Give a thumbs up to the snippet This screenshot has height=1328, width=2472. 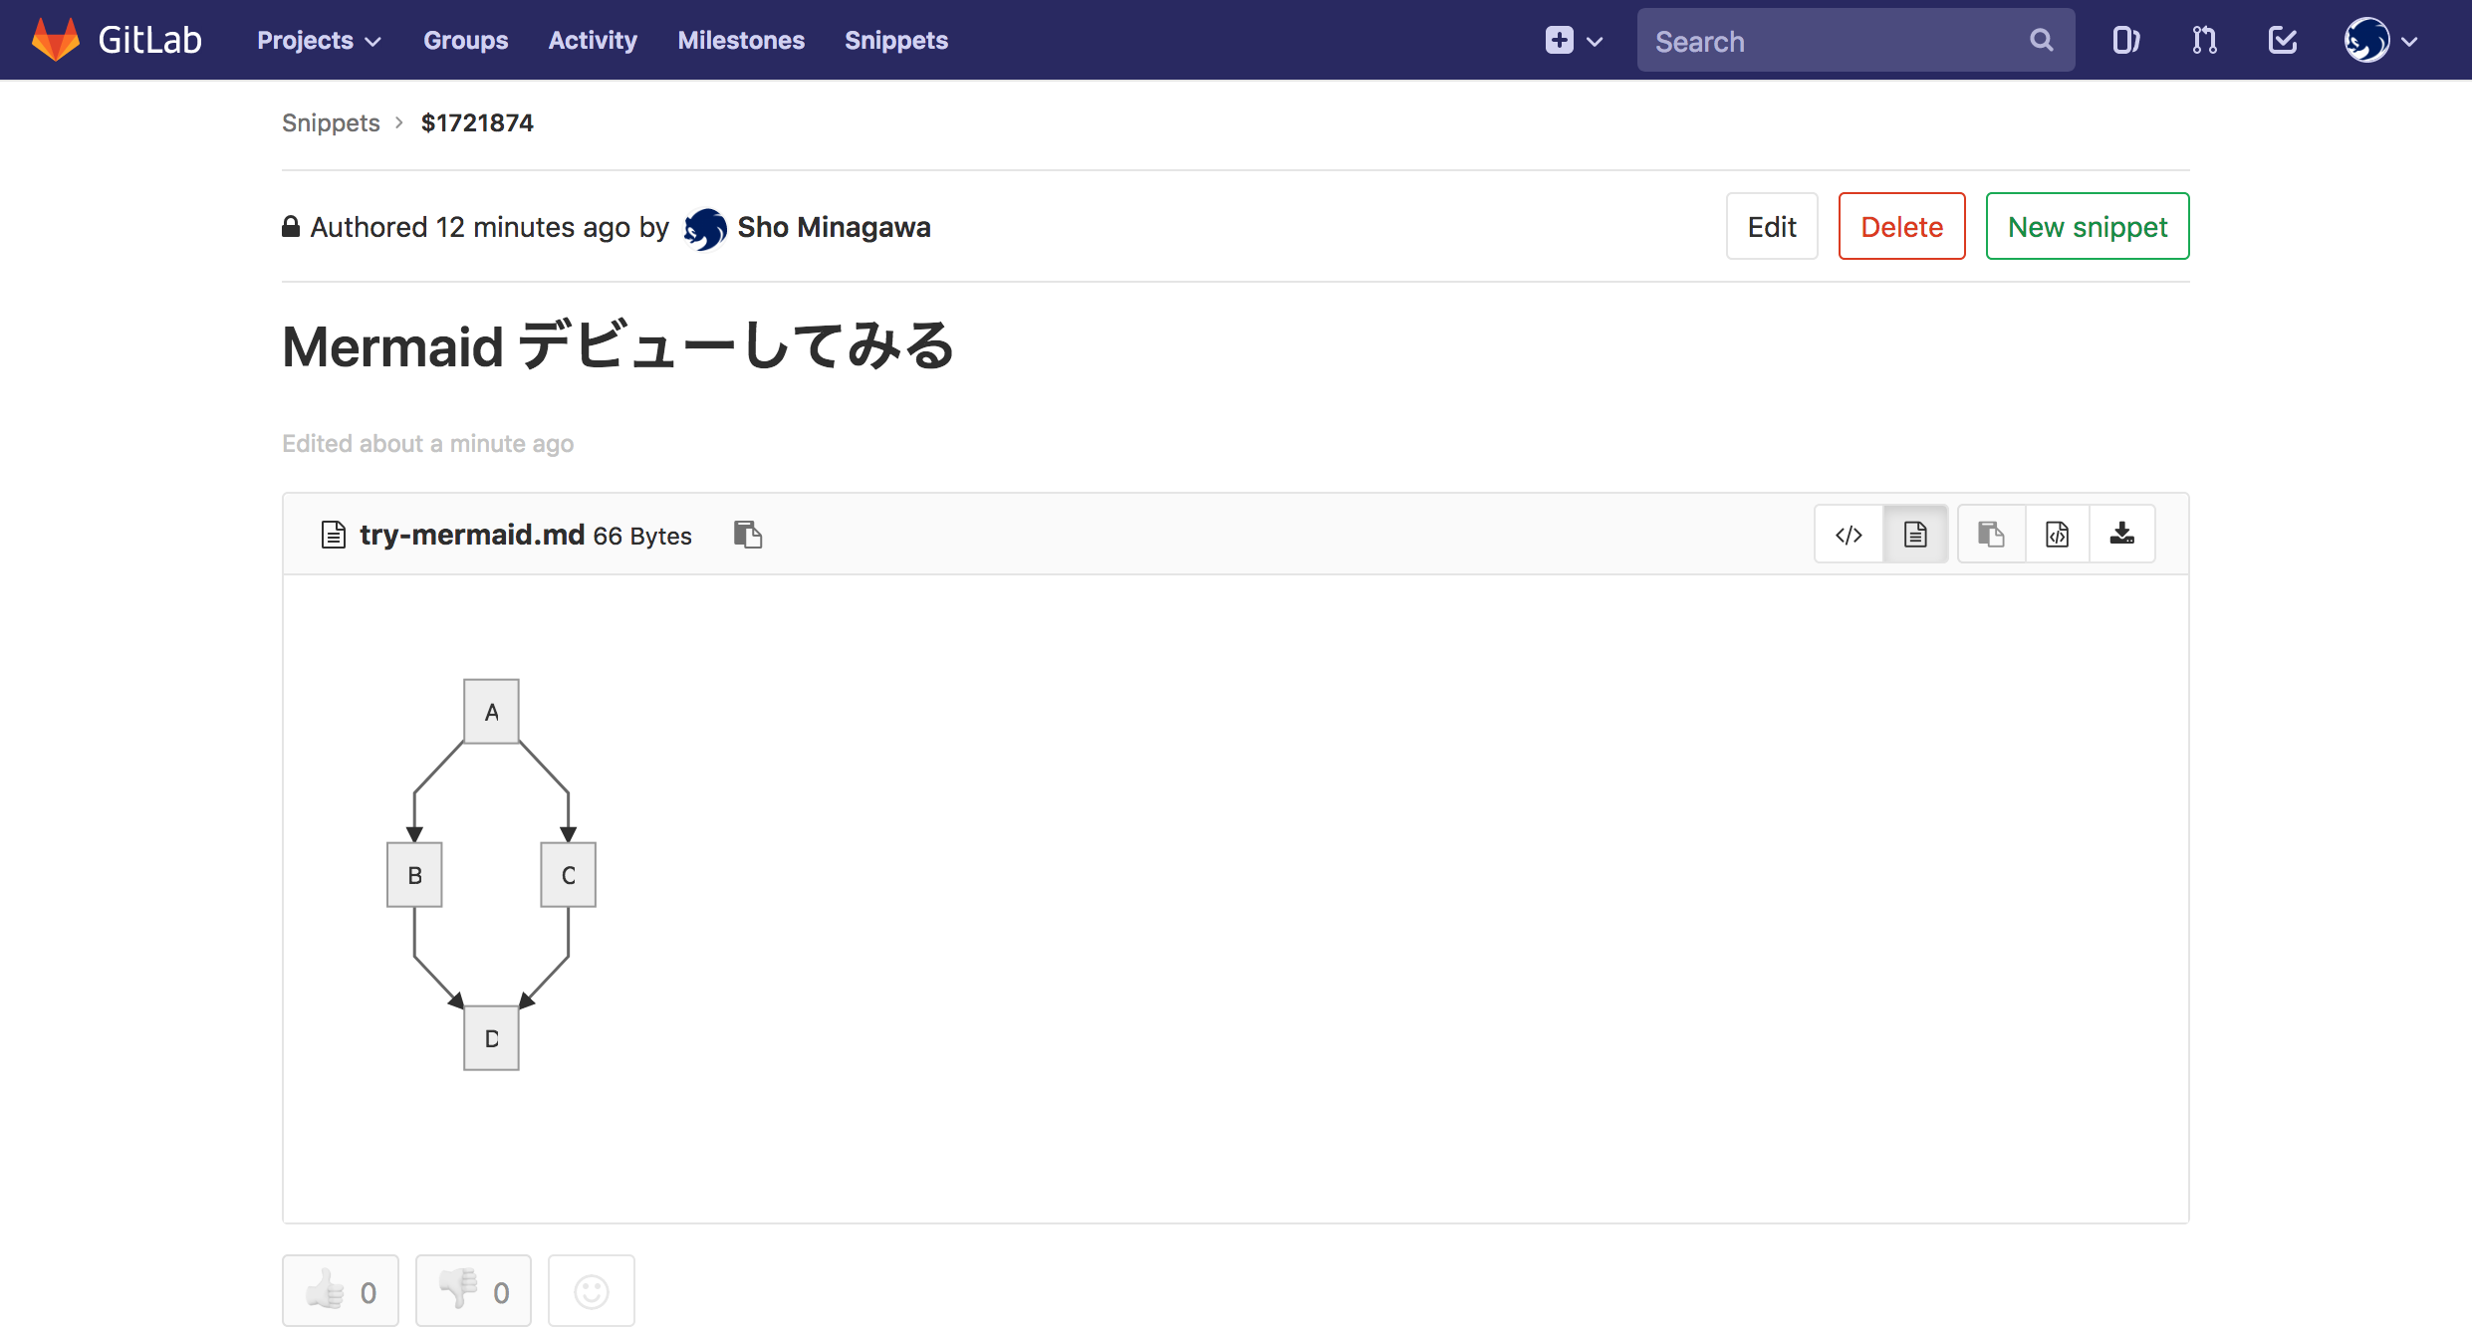[x=340, y=1290]
